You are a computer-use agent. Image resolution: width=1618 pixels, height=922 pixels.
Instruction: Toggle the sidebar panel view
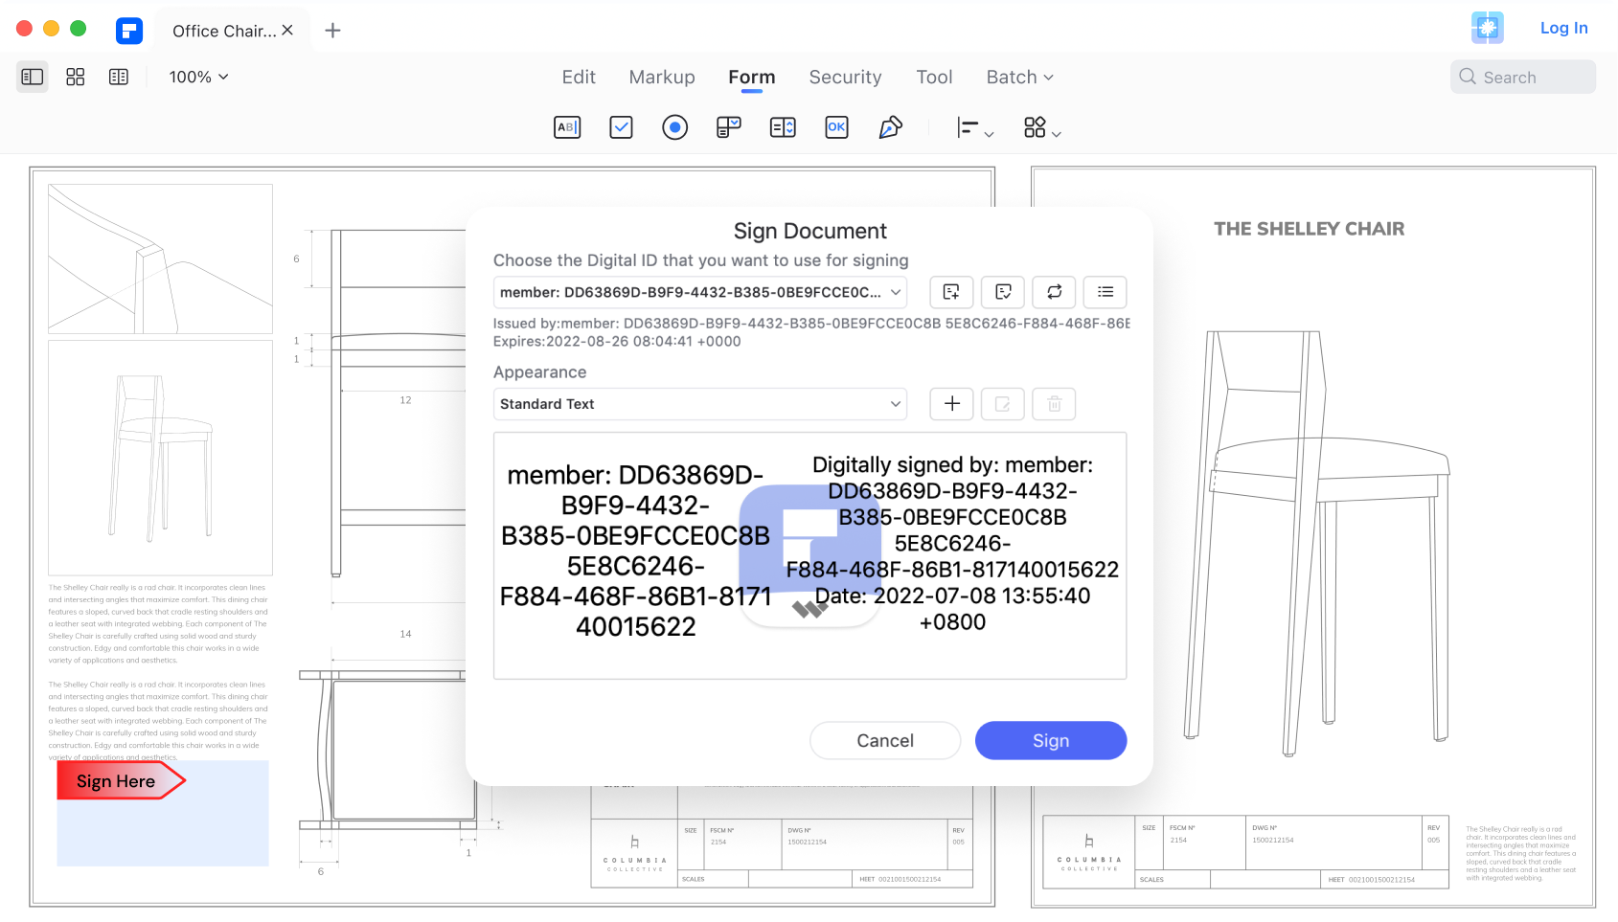coord(33,77)
